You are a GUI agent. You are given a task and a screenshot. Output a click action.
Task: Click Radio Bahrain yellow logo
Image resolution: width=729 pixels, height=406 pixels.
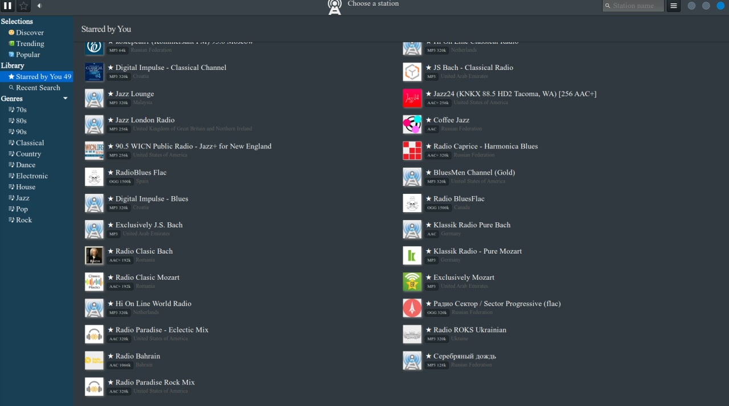[95, 361]
